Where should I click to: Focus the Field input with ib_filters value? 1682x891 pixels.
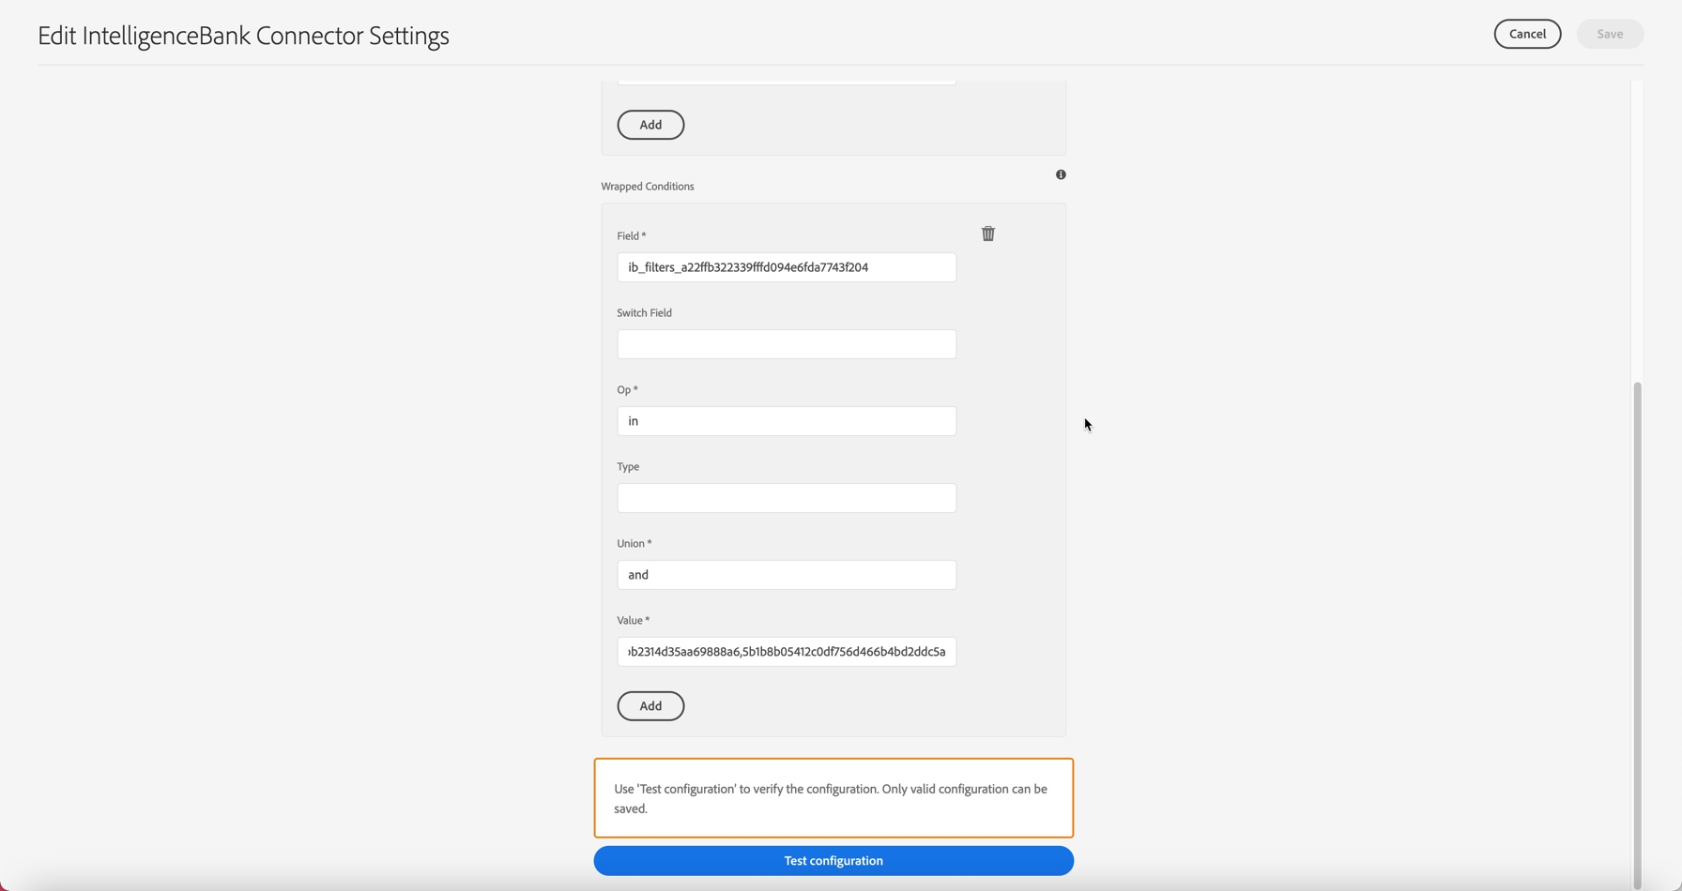(x=787, y=267)
